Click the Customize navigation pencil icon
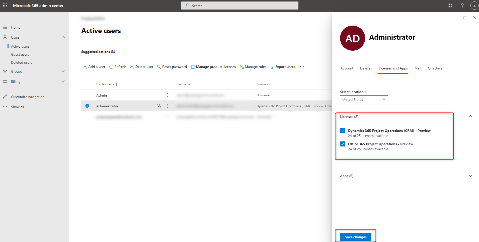The image size is (479, 242). pos(5,97)
